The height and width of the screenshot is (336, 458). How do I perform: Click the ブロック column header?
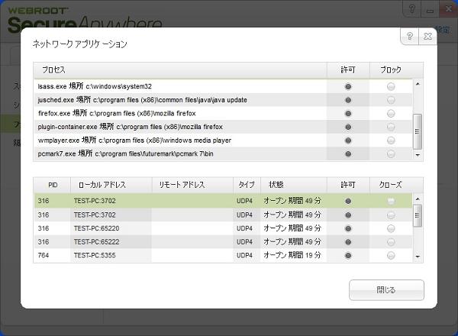point(391,69)
